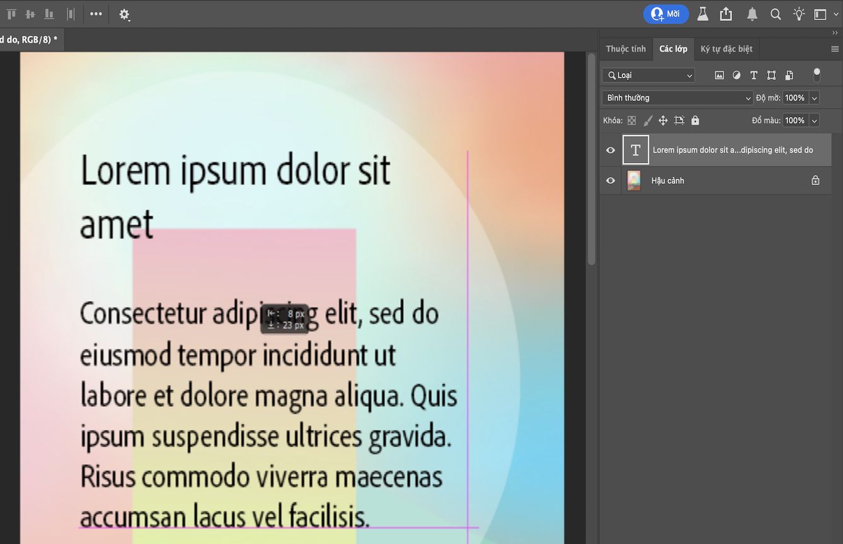Click the blue 'Mới' button

click(666, 14)
